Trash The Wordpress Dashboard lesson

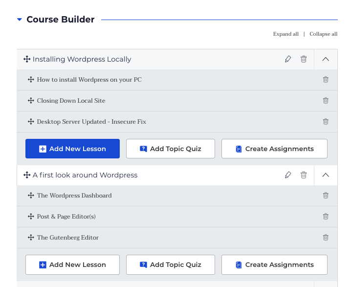[x=326, y=196]
